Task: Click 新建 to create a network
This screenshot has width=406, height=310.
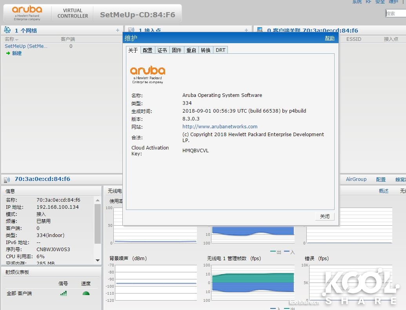Action: [x=17, y=53]
